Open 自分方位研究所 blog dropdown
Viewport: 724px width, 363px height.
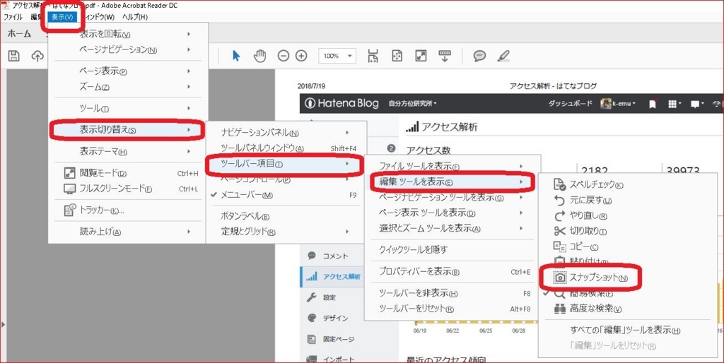(x=412, y=104)
